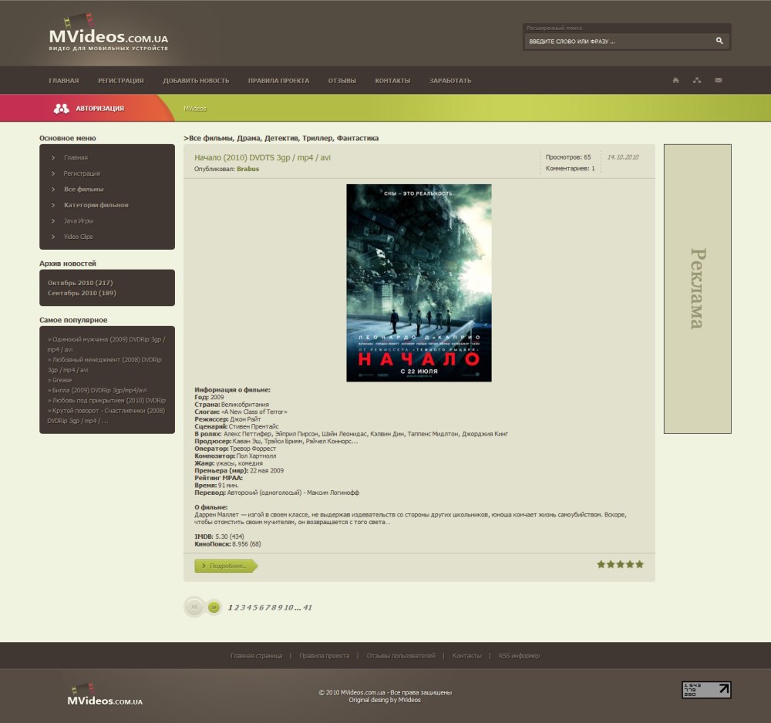
Task: Click the Реклама advertisement banner
Action: point(697,288)
